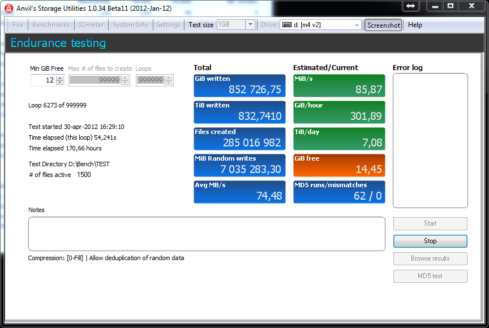Increase Loops count
The image size is (489, 328).
click(x=169, y=78)
